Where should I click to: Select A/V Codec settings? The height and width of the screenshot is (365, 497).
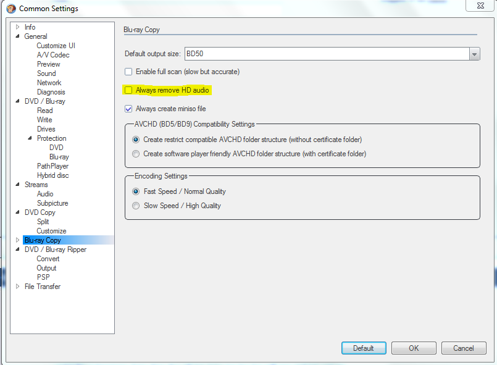point(53,55)
